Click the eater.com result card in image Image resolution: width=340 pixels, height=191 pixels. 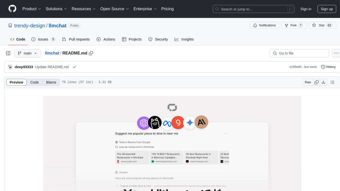point(132,157)
